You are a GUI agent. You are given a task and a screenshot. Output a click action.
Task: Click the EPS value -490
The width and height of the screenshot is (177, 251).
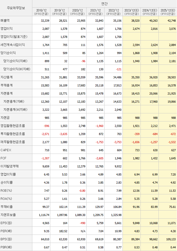point(82,223)
